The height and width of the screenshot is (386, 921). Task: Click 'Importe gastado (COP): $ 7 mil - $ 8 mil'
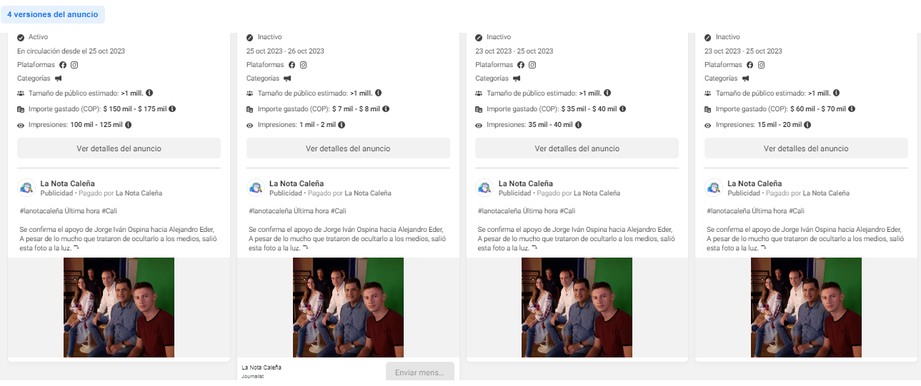pos(319,109)
